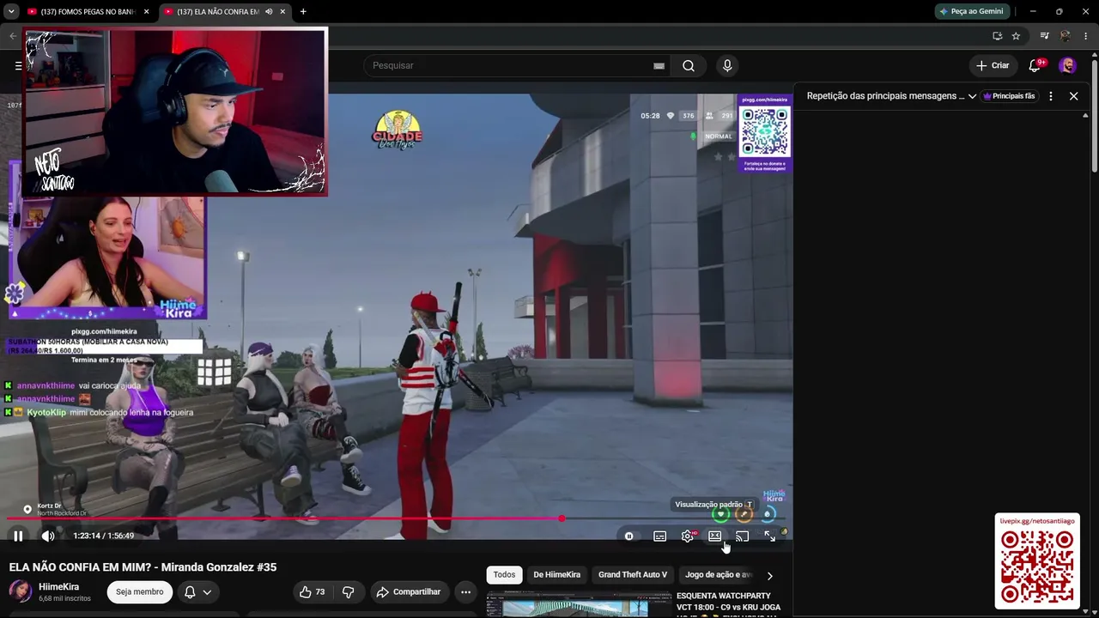Close the chat replay panel
The width and height of the screenshot is (1099, 618).
click(x=1073, y=96)
